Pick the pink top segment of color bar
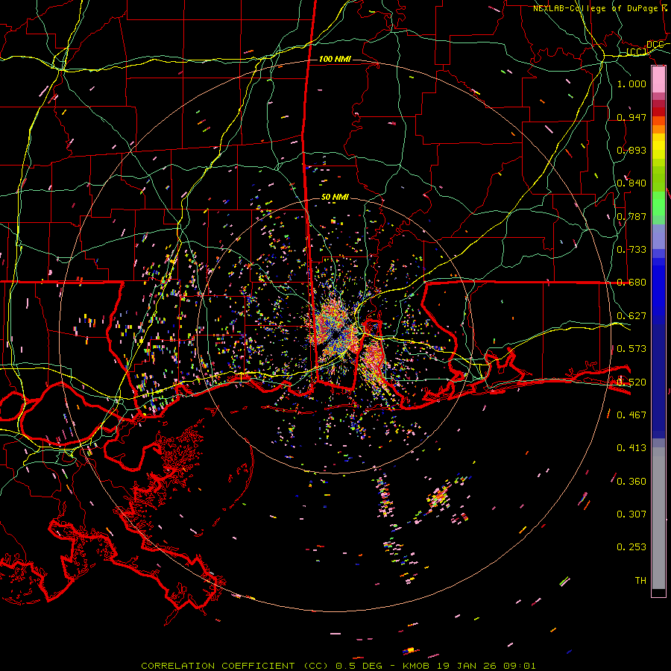The height and width of the screenshot is (671, 671). [x=658, y=79]
